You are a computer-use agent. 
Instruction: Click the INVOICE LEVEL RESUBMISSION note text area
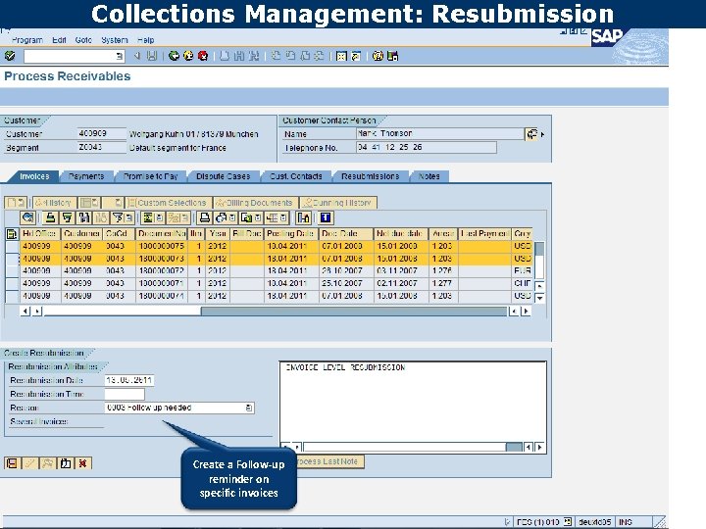[413, 402]
